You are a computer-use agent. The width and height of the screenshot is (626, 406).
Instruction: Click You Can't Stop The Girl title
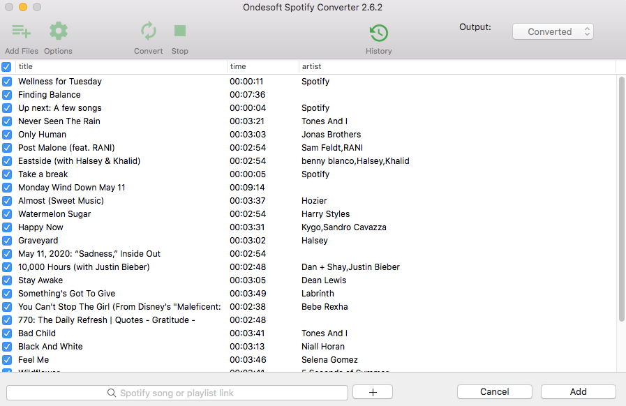tap(119, 307)
